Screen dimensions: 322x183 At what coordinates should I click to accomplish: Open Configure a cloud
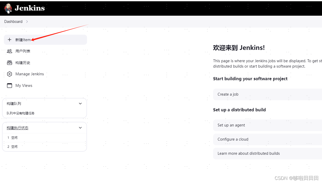[232, 139]
